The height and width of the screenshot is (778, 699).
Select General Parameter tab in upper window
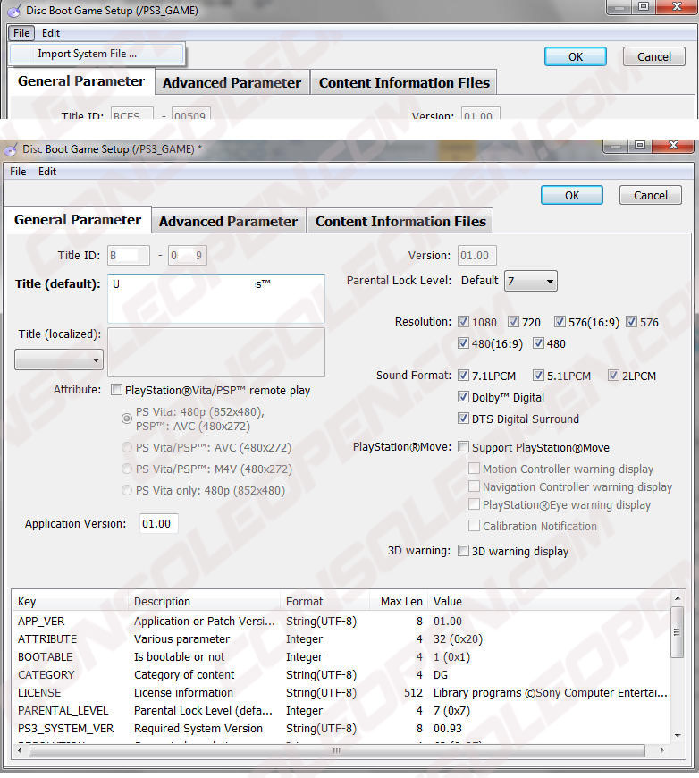(81, 81)
